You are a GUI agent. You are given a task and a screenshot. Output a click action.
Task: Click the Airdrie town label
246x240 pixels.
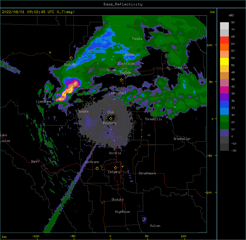pyautogui.click(x=115, y=153)
